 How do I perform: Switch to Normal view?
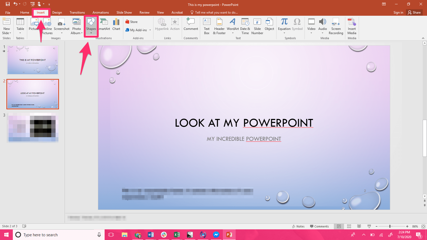pyautogui.click(x=339, y=226)
